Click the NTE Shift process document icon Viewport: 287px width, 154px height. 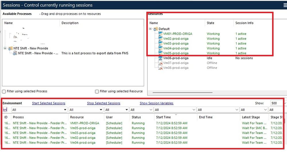15,53
